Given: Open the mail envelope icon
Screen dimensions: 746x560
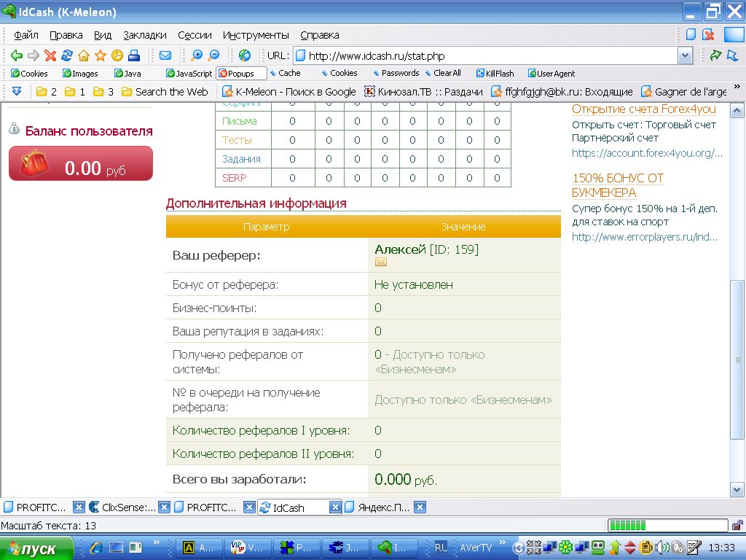Looking at the screenshot, I should pyautogui.click(x=165, y=55).
